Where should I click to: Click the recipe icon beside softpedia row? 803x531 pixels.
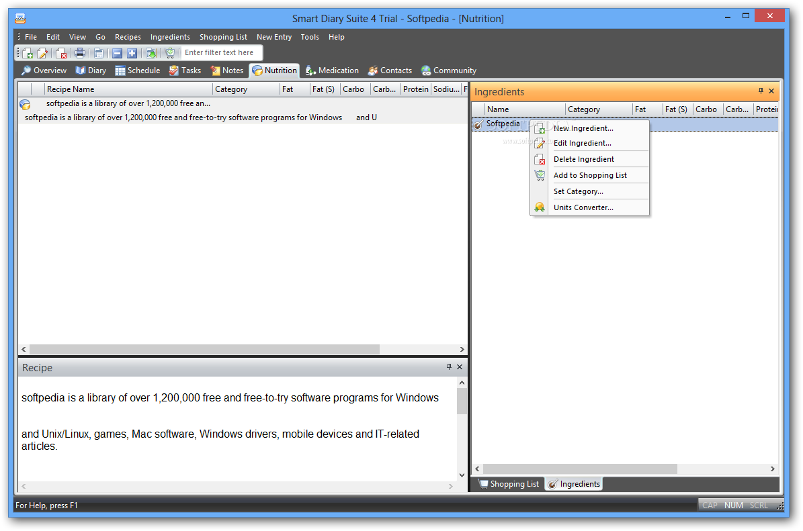(x=25, y=104)
